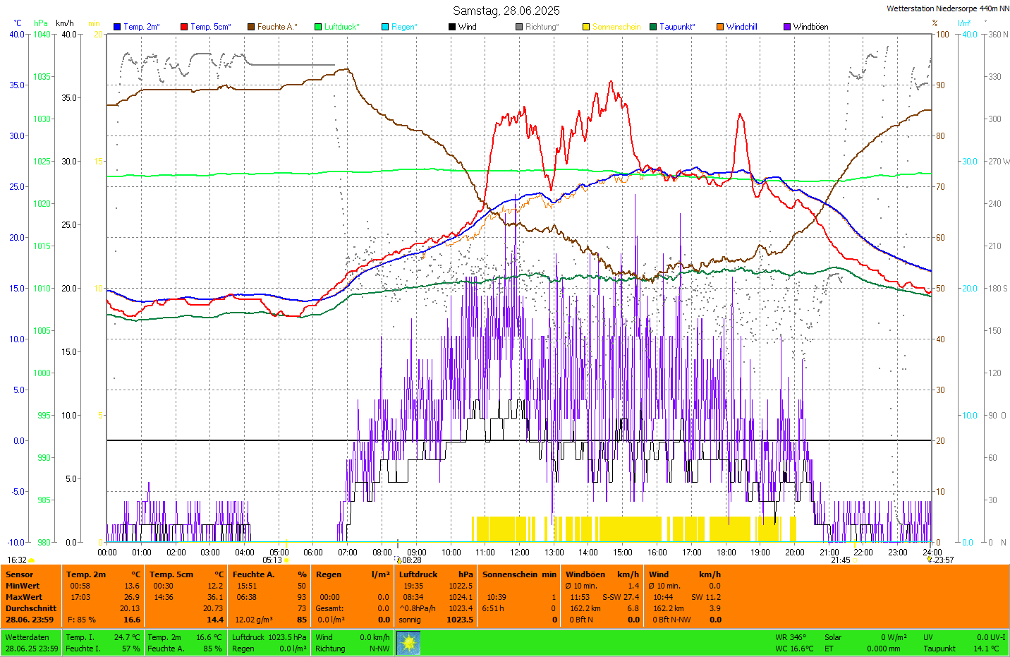
Task: Click the 12:00 tick on time axis
Action: (x=520, y=552)
